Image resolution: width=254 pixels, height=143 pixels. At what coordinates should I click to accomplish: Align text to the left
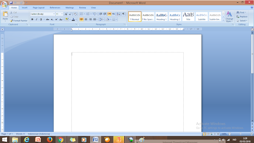(81, 19)
